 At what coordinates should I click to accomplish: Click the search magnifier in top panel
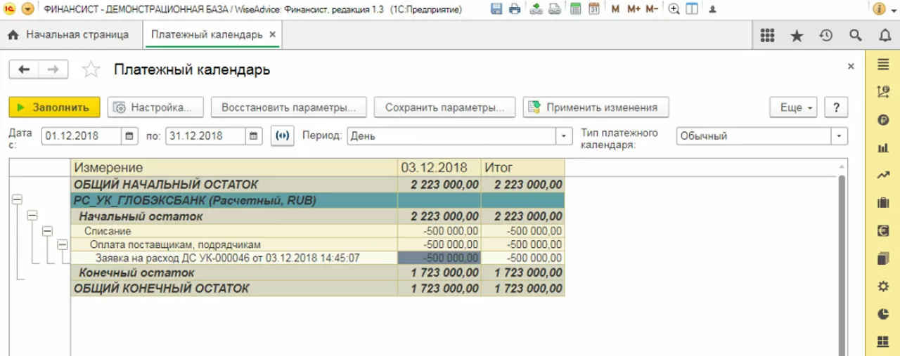(856, 35)
